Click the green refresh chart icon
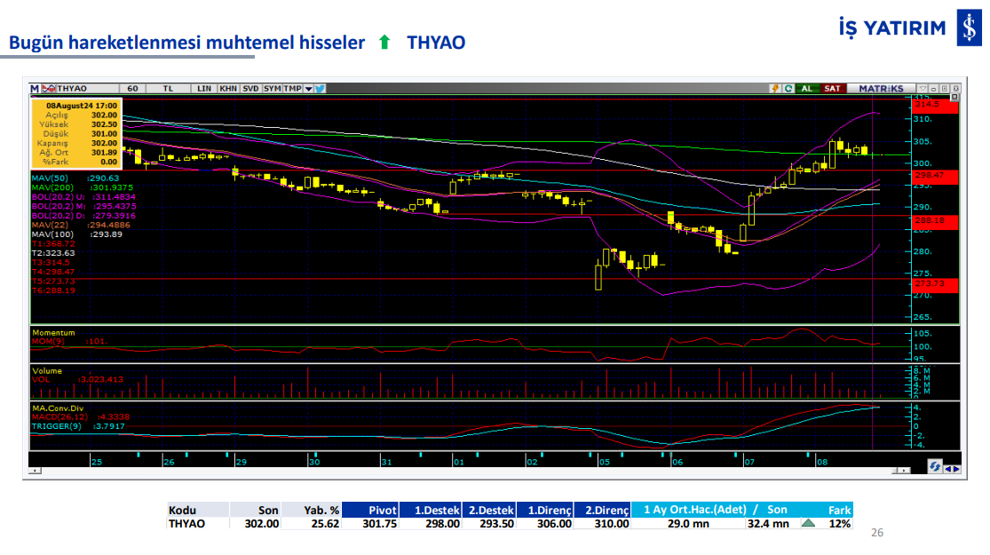Image resolution: width=990 pixels, height=555 pixels. (x=788, y=89)
